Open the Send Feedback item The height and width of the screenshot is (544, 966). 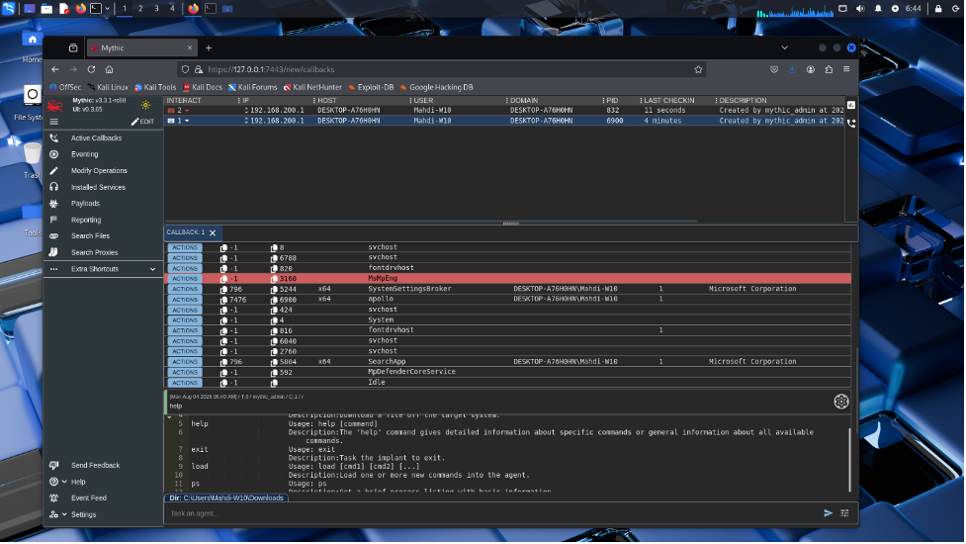click(96, 466)
